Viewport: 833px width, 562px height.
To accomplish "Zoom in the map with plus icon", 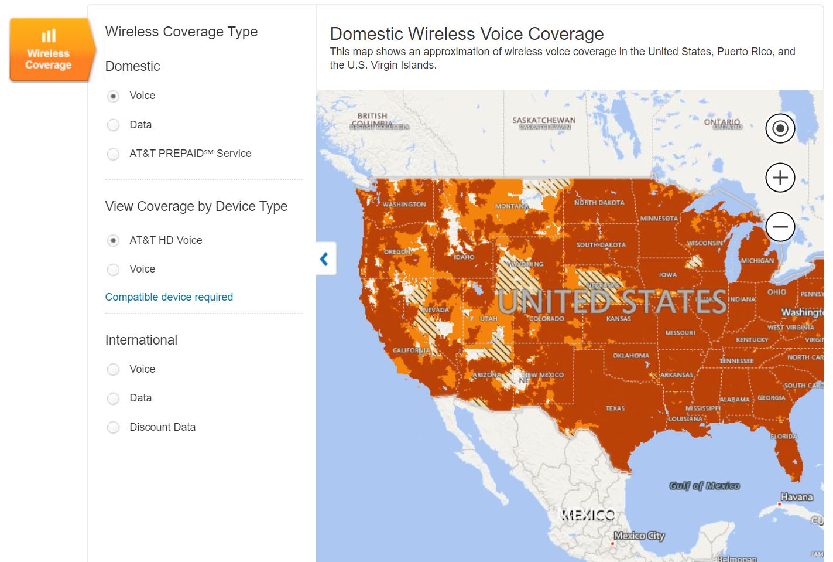I will [x=780, y=178].
